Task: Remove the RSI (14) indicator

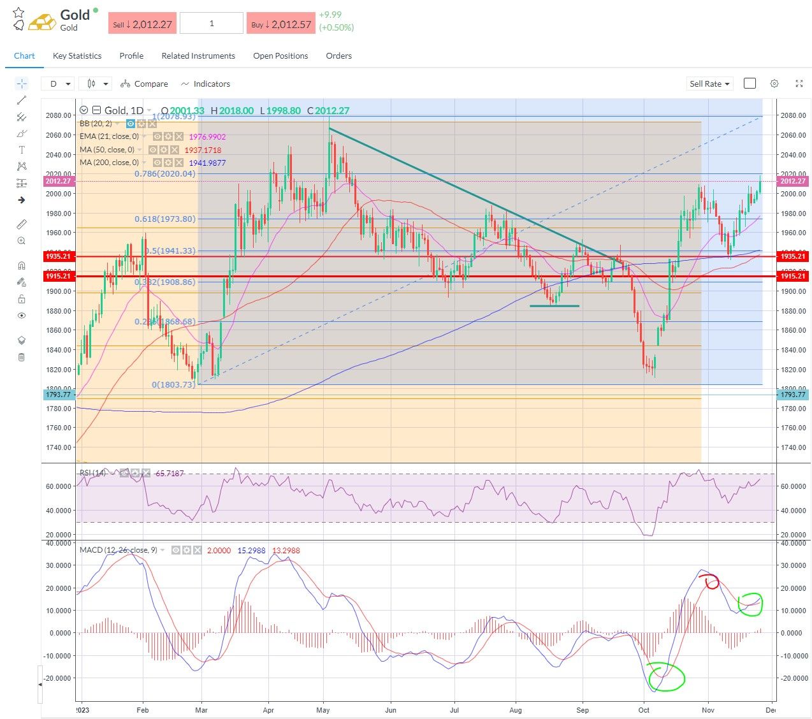Action: pyautogui.click(x=146, y=473)
